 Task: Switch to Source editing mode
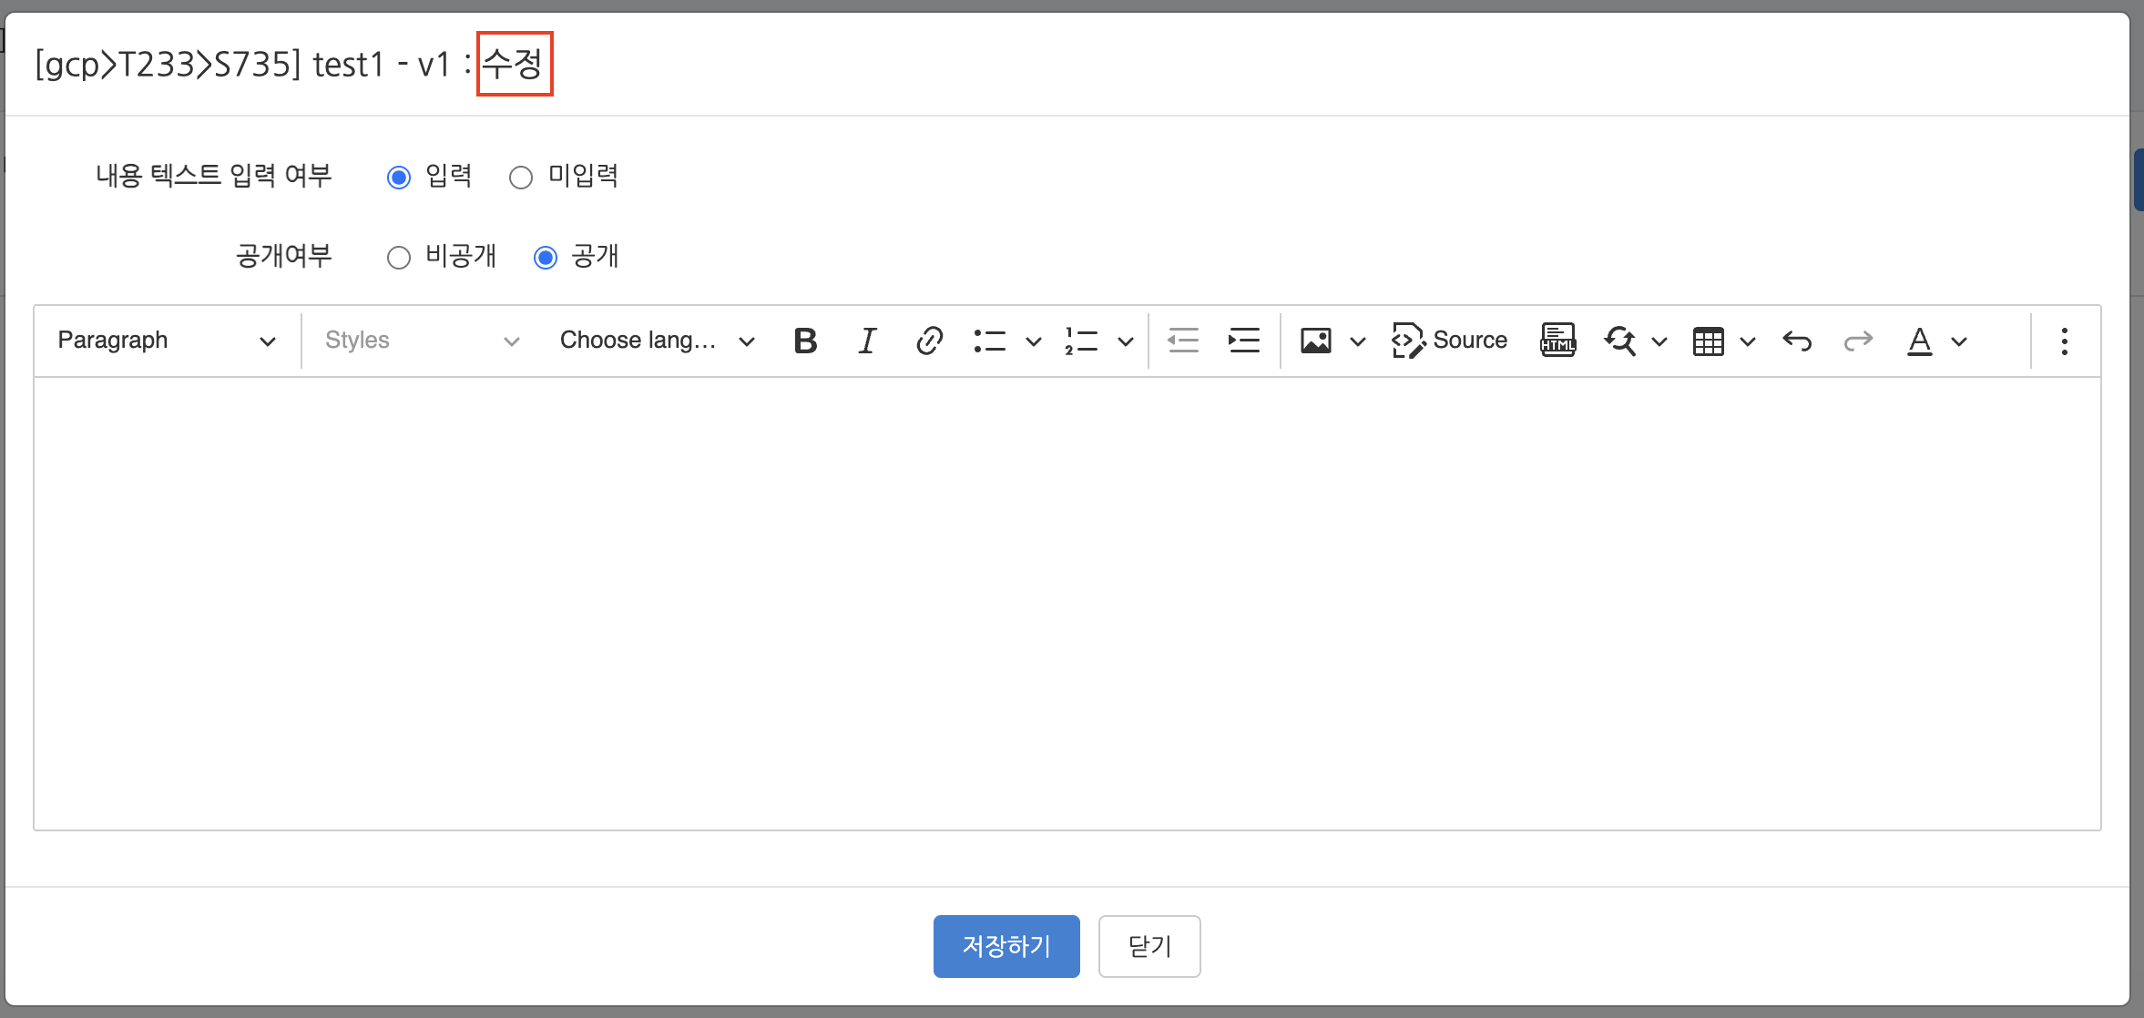(x=1450, y=341)
